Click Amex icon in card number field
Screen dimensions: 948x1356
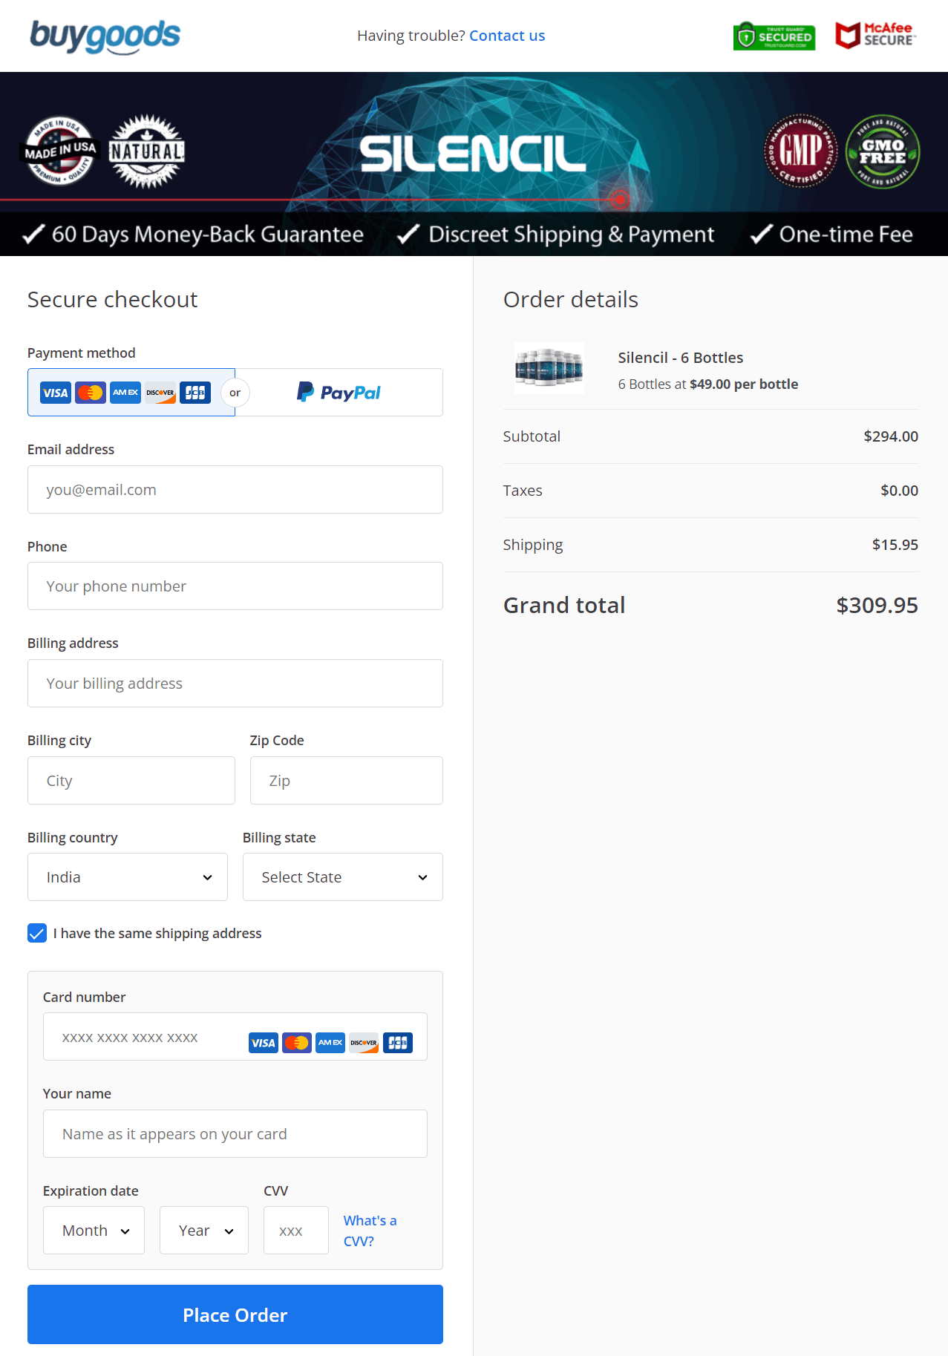pos(330,1043)
